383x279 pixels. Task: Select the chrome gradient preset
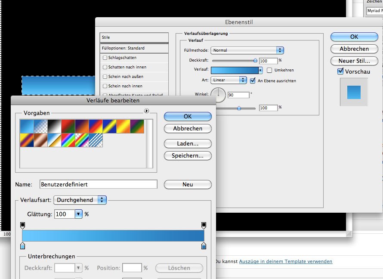click(55, 140)
